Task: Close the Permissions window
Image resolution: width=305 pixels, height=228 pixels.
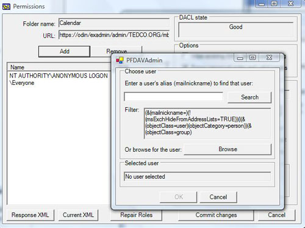Action: point(291,4)
